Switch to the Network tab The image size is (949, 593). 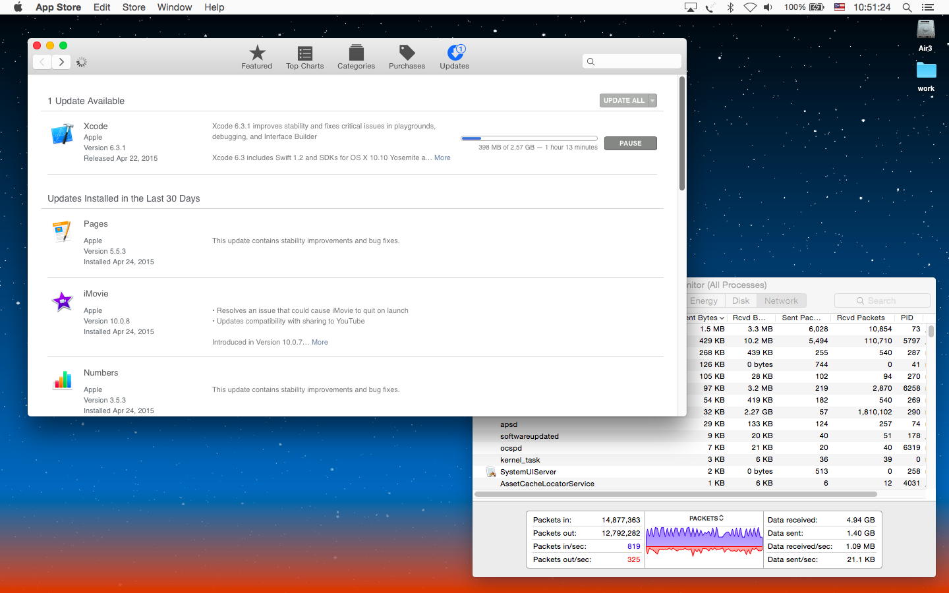(781, 300)
